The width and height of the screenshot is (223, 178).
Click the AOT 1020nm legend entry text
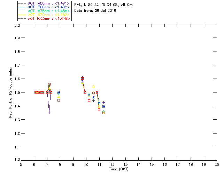[x=49, y=18]
